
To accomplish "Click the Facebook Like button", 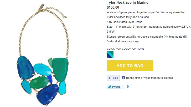I will click(x=113, y=78).
